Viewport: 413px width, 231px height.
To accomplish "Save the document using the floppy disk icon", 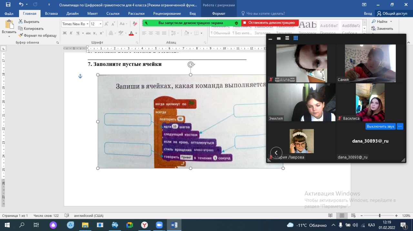I will pyautogui.click(x=8, y=4).
